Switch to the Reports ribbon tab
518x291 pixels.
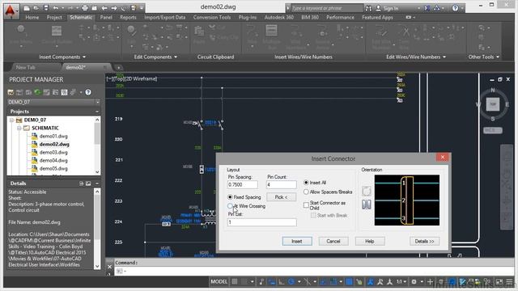pyautogui.click(x=128, y=17)
